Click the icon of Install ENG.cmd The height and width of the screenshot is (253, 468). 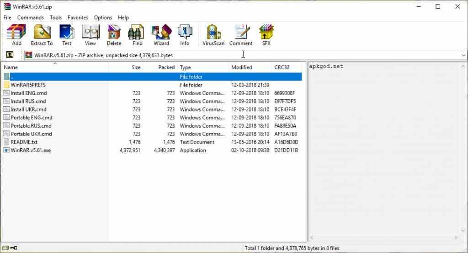click(6, 93)
